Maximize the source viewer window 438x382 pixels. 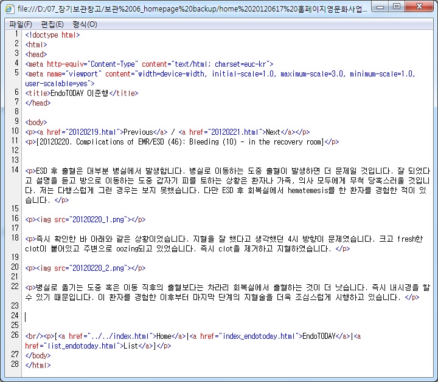click(x=397, y=7)
